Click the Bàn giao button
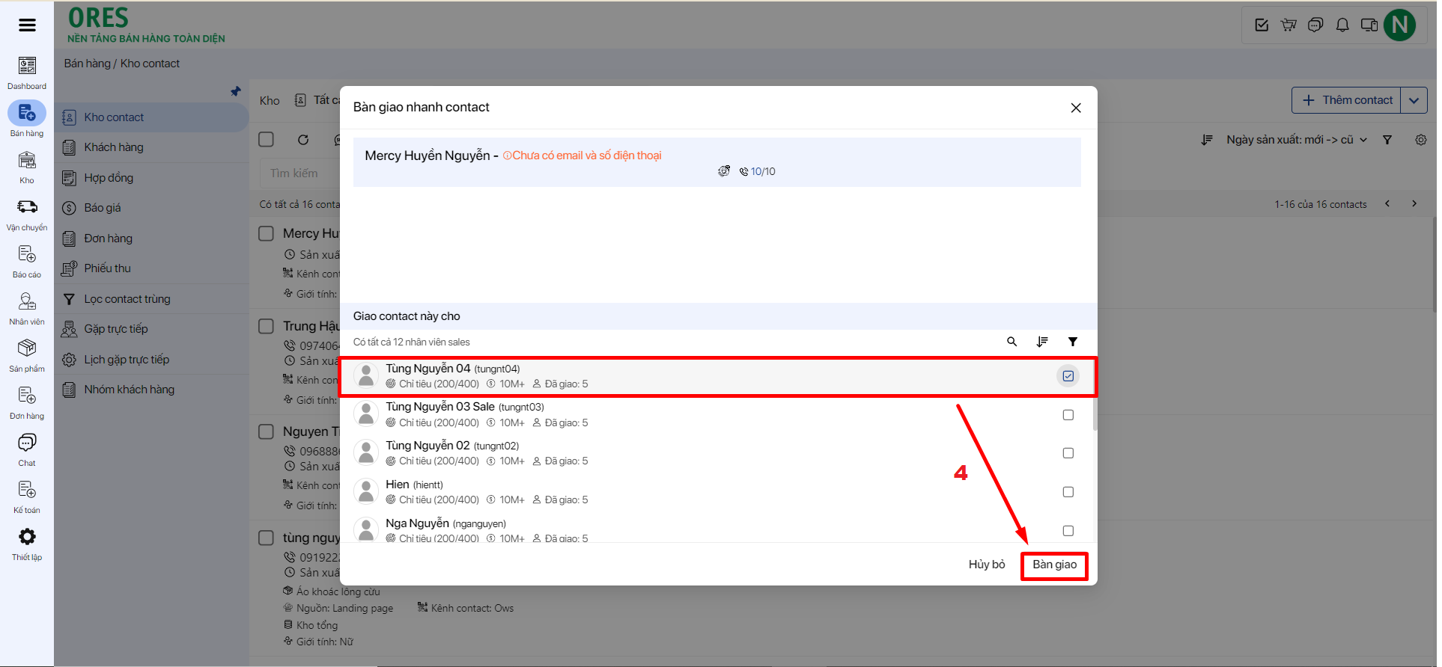Image resolution: width=1442 pixels, height=667 pixels. coord(1054,565)
